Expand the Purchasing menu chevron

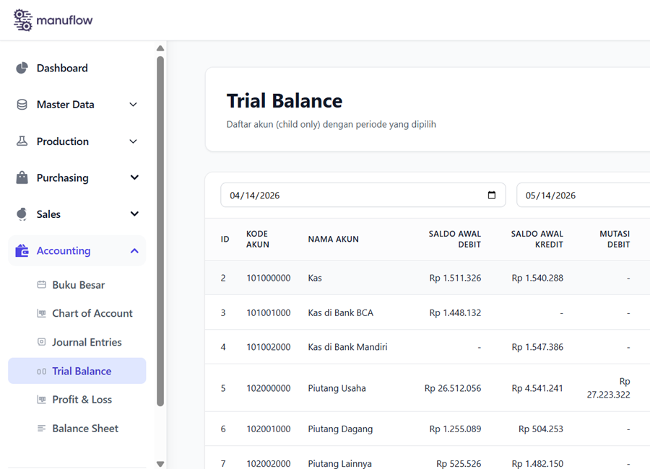click(134, 177)
